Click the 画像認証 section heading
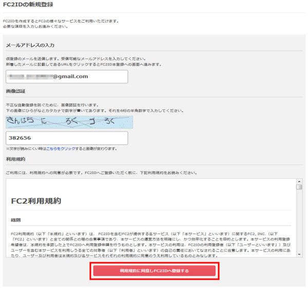 point(15,91)
